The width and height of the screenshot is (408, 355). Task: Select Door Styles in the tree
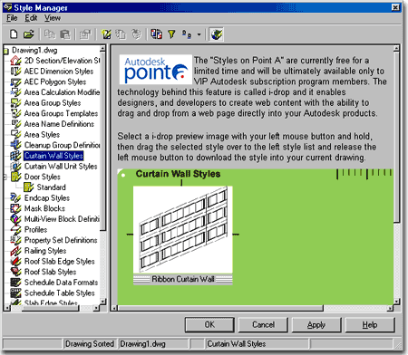tap(43, 177)
